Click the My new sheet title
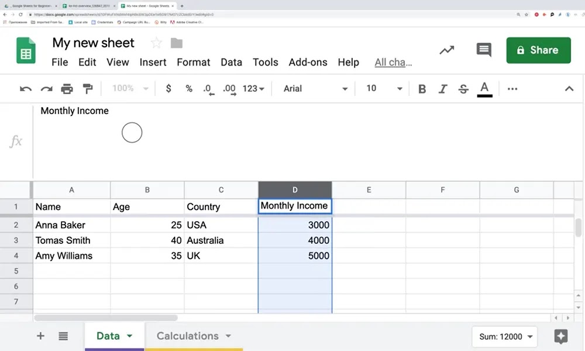 click(93, 43)
